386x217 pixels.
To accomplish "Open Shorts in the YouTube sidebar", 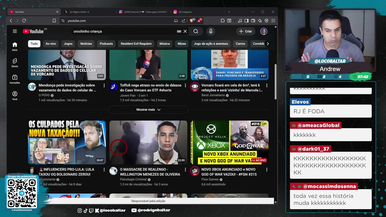I will 15,63.
